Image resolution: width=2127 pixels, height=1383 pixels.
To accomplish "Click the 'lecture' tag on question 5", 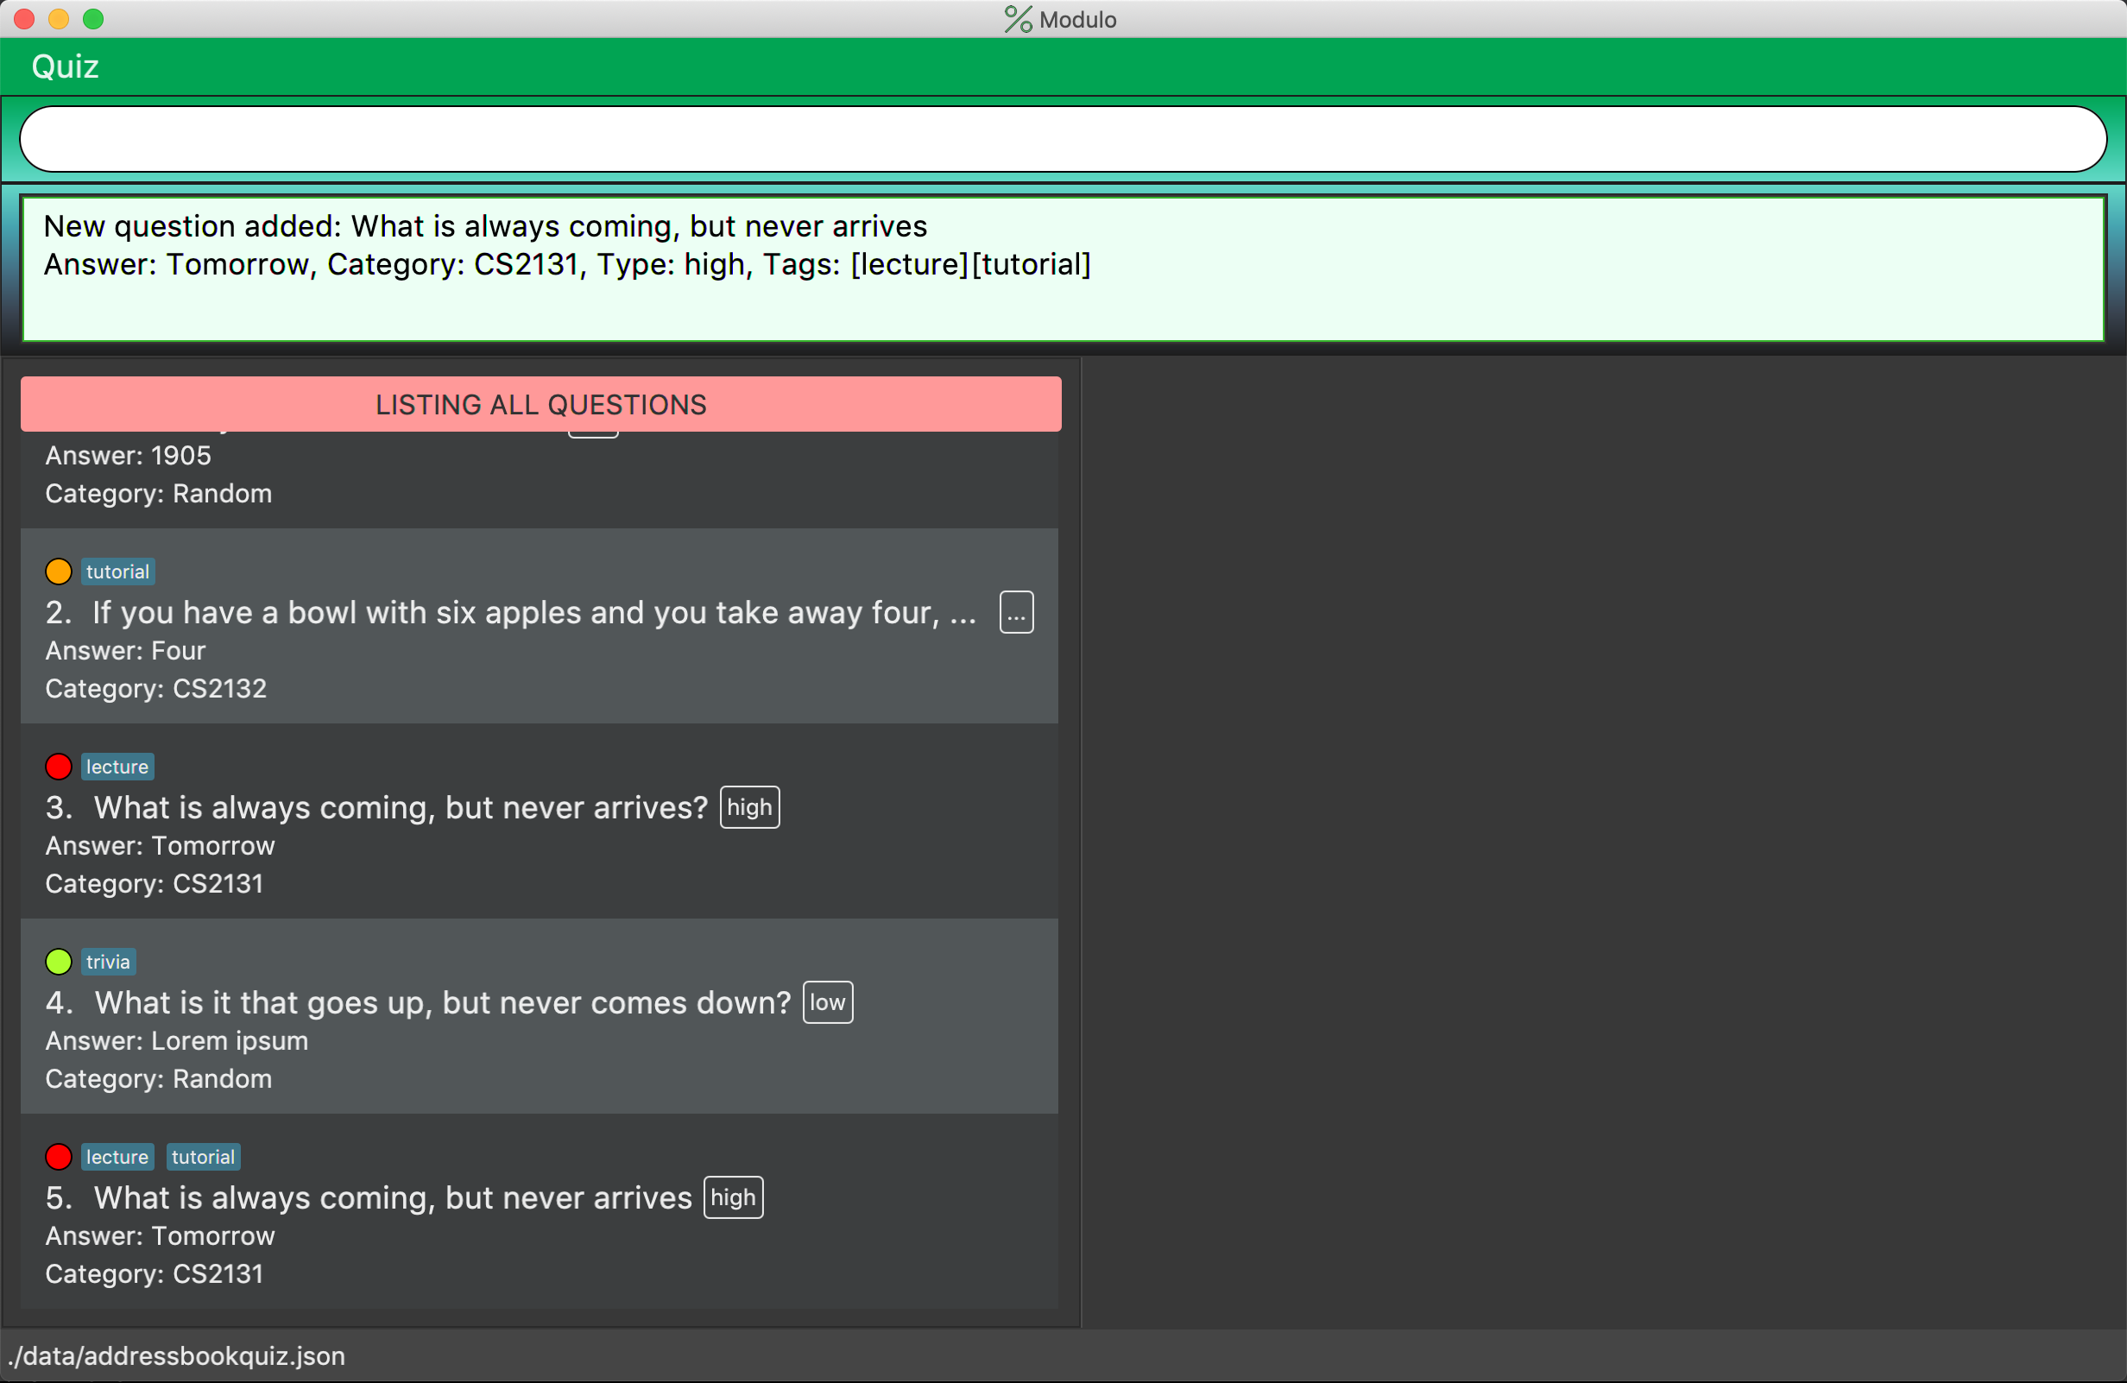I will click(x=117, y=1156).
